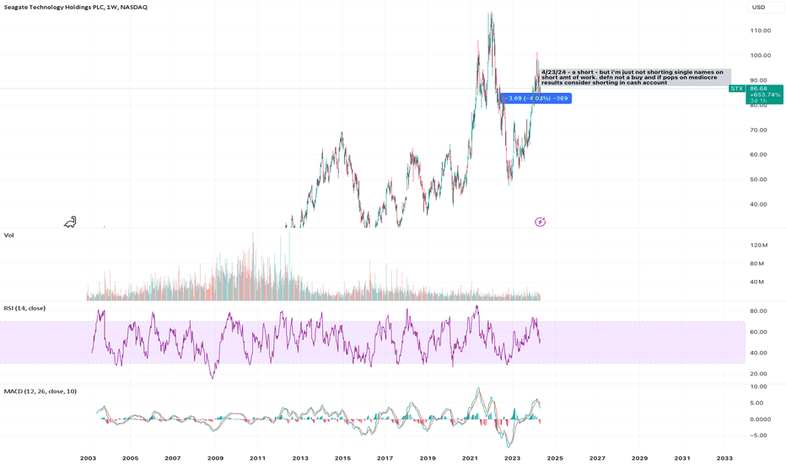Click the TradingView dinosaur logo icon
This screenshot has width=786, height=464.
70,222
